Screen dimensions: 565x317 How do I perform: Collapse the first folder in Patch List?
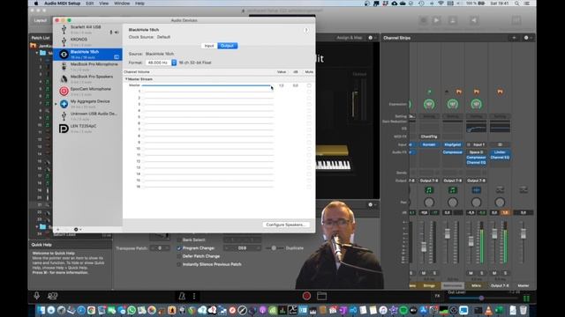click(x=37, y=53)
